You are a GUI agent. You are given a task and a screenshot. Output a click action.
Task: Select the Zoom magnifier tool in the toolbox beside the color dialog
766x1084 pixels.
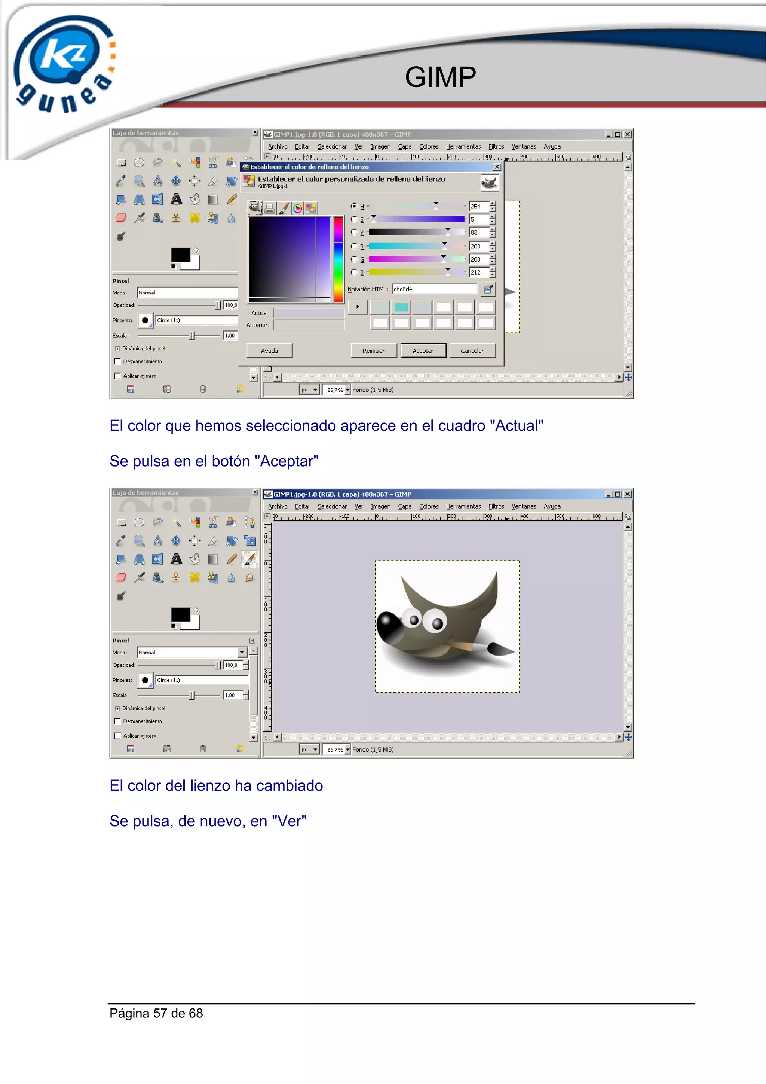139,181
